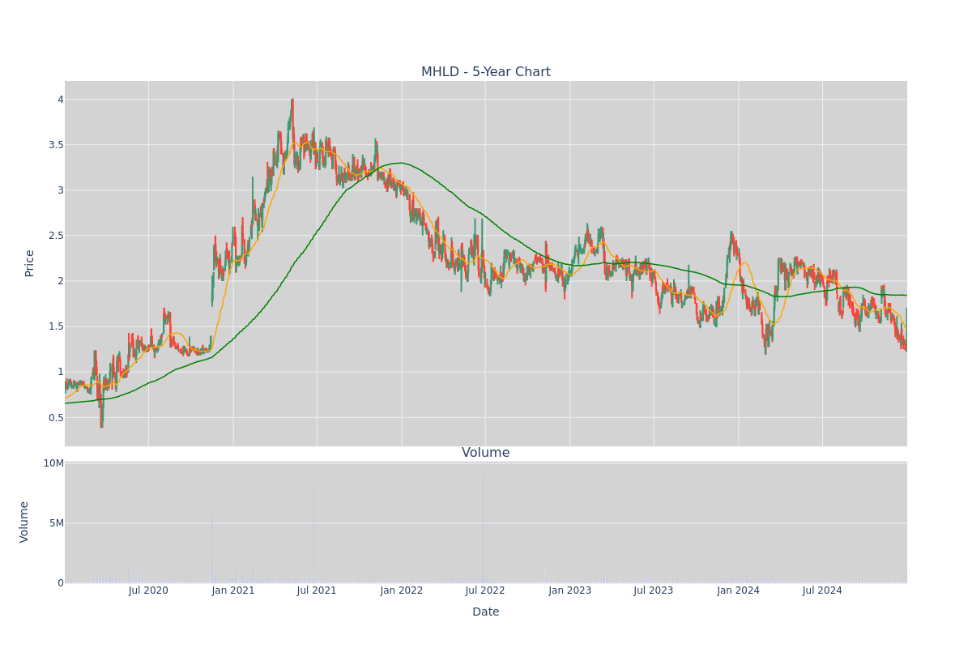Click the price tick label 2.5
Viewport: 972px width, 648px height.
[x=55, y=236]
